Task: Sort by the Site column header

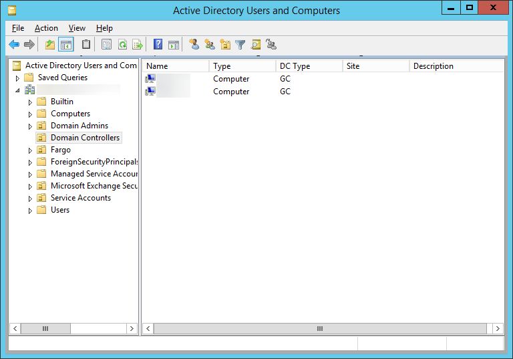Action: pos(376,66)
